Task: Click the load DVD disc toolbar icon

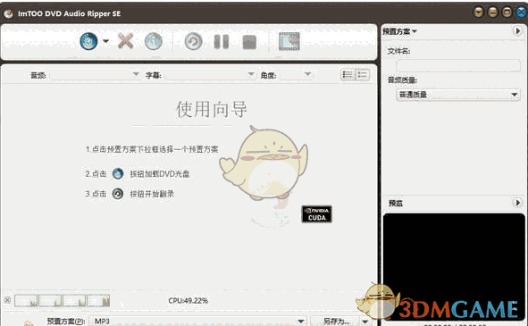Action: coord(89,41)
